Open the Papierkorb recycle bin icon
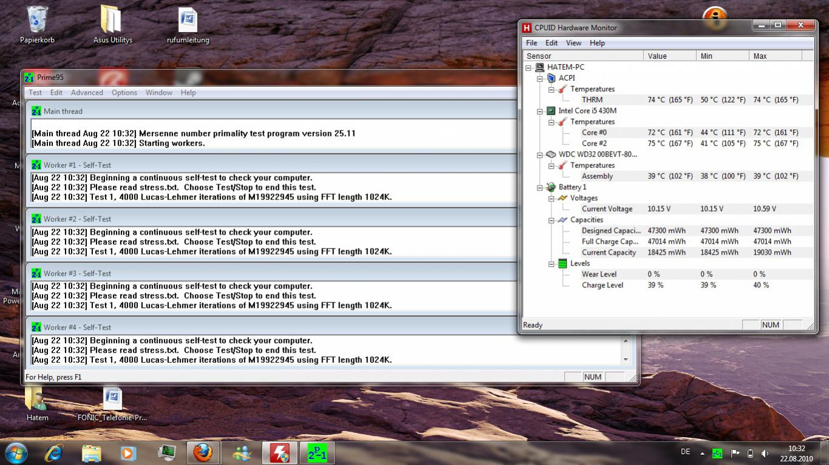This screenshot has width=829, height=465. [37, 24]
